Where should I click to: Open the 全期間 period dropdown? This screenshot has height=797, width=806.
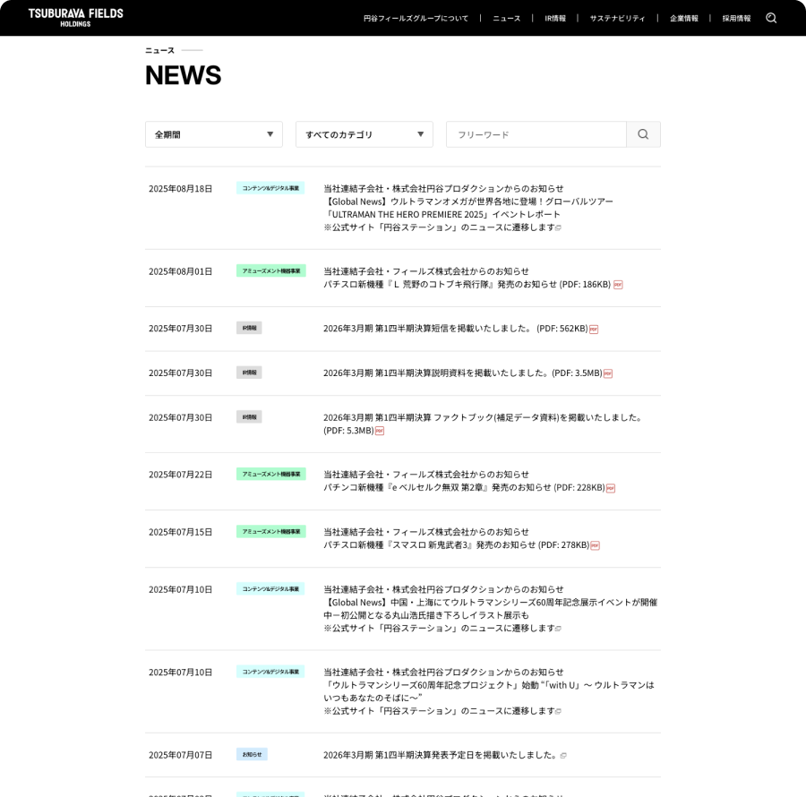click(213, 134)
